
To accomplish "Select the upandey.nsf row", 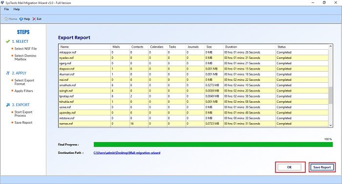I will [193, 112].
